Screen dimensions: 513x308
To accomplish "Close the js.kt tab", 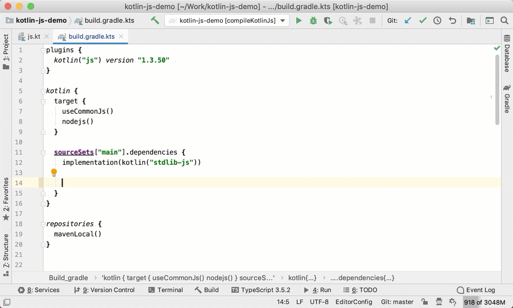I will [47, 36].
